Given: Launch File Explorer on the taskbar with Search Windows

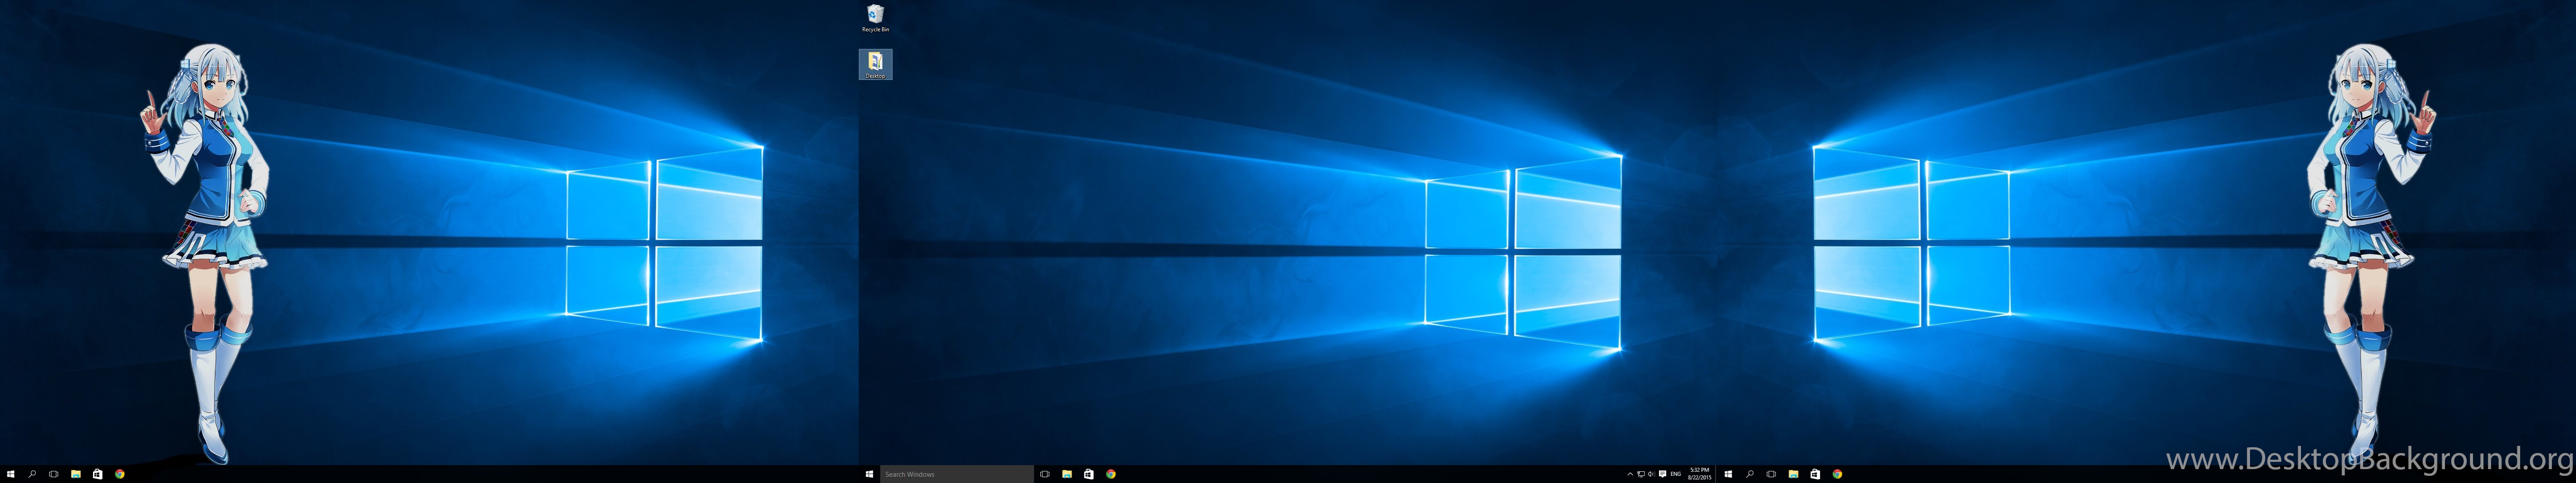Looking at the screenshot, I should 1067,474.
